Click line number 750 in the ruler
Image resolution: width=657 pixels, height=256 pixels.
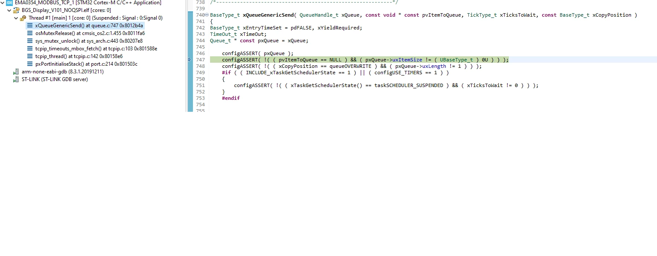[x=200, y=79]
